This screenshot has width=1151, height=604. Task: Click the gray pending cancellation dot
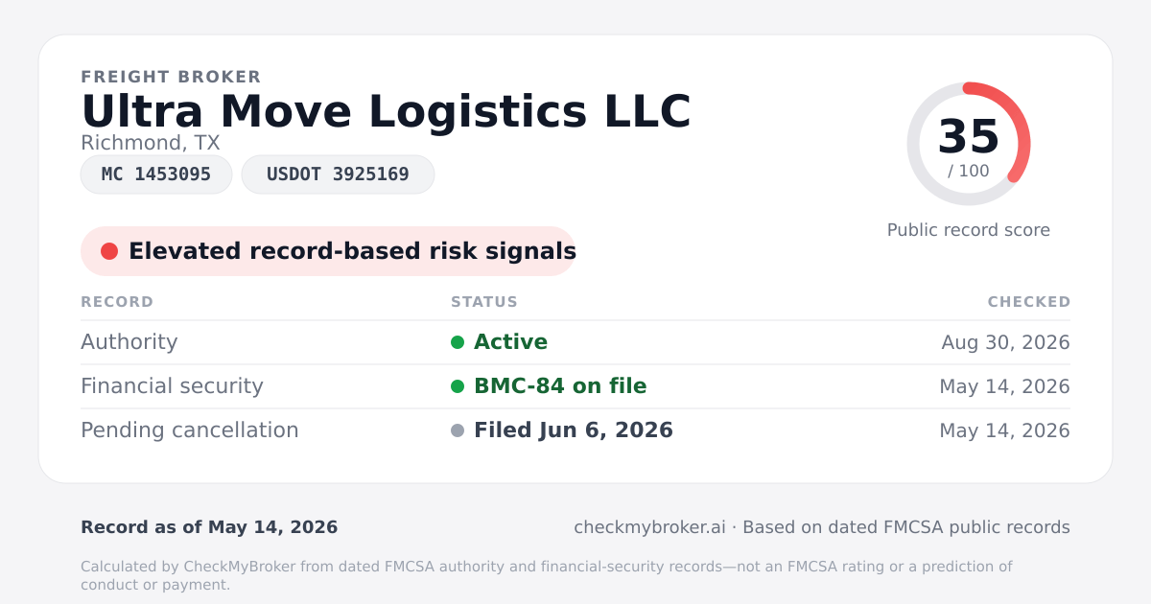[458, 430]
